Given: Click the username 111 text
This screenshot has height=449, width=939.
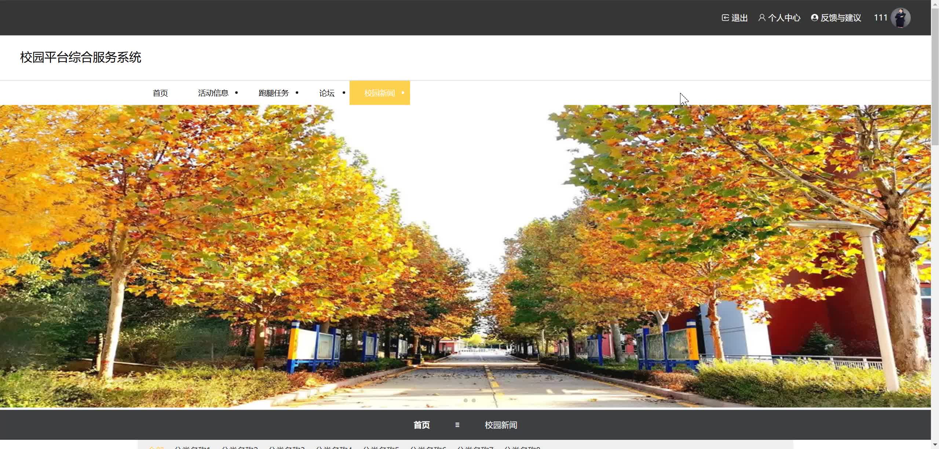Looking at the screenshot, I should click(x=880, y=18).
